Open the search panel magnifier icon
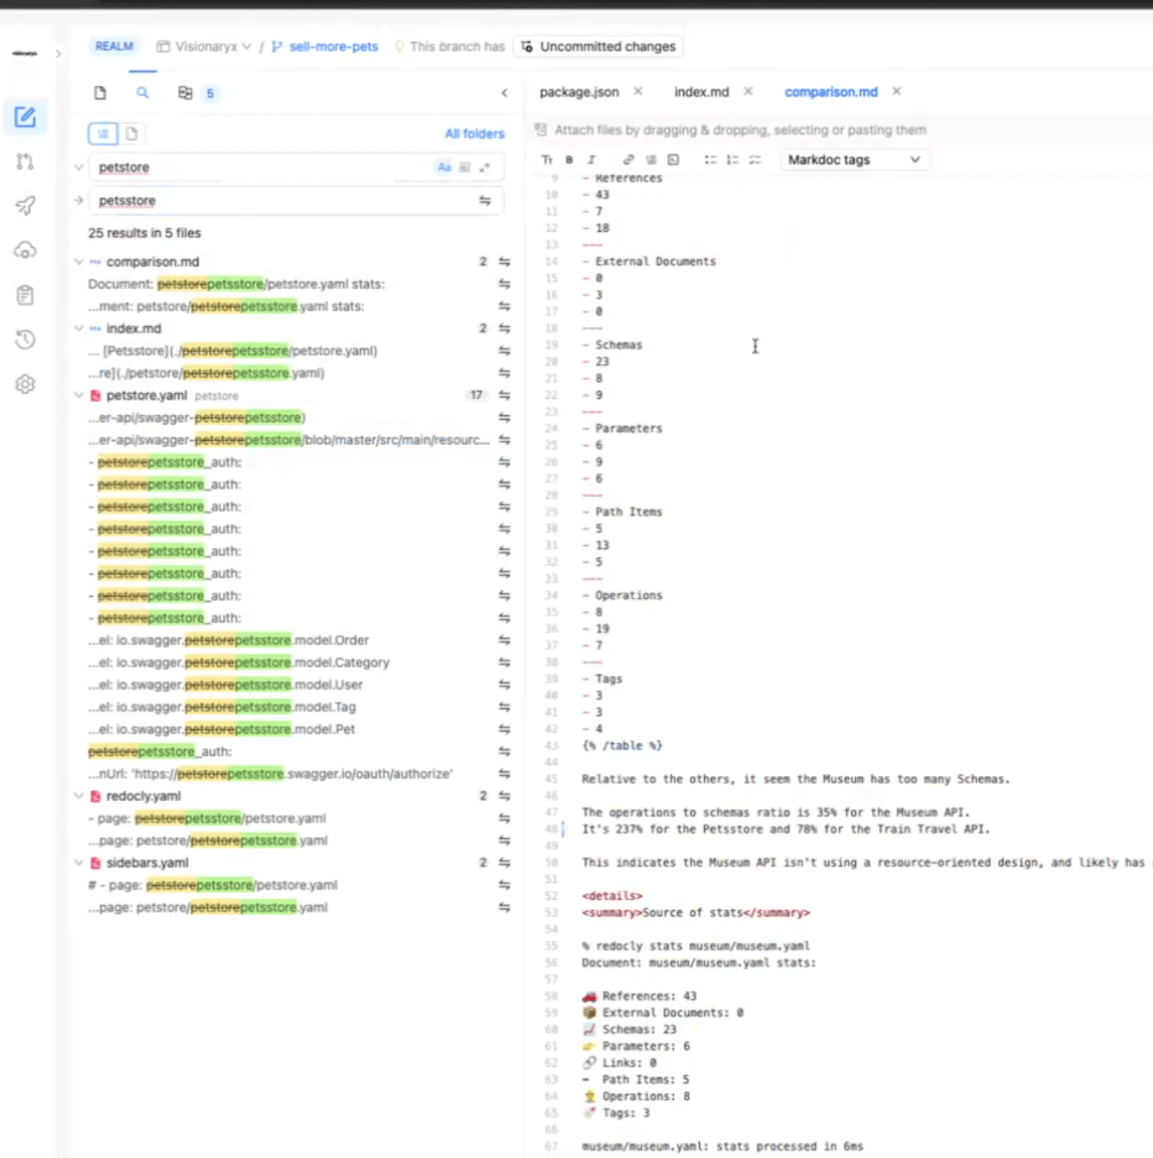The height and width of the screenshot is (1158, 1153). (142, 93)
